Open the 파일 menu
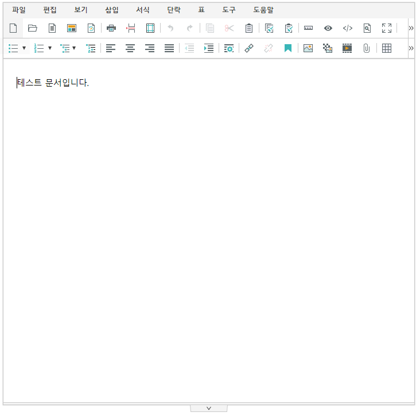This screenshot has height=416, width=416. [x=19, y=10]
